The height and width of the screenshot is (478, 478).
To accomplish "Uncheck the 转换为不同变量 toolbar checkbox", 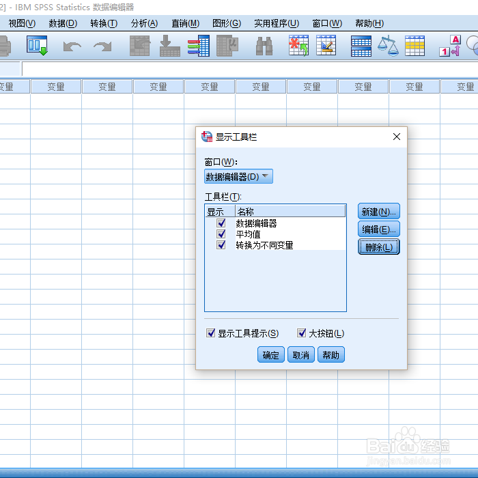I will 221,244.
